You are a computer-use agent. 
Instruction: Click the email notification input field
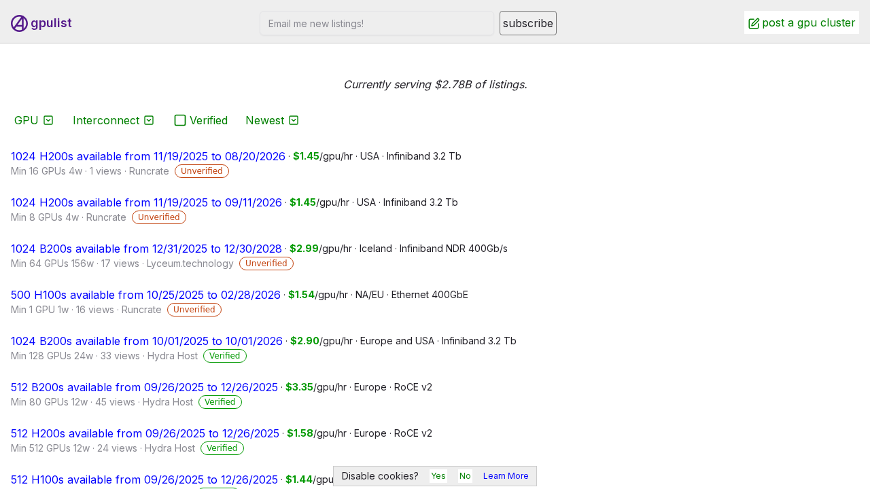click(x=377, y=22)
